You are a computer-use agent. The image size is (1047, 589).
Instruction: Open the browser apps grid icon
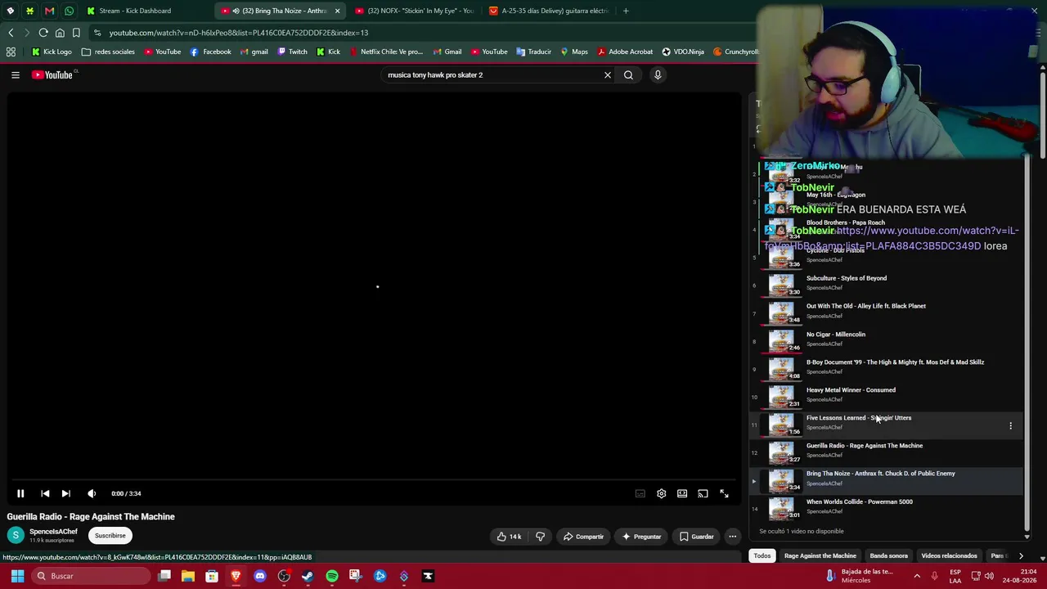pyautogui.click(x=11, y=52)
